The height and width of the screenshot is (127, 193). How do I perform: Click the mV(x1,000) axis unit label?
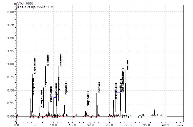pyautogui.click(x=24, y=4)
